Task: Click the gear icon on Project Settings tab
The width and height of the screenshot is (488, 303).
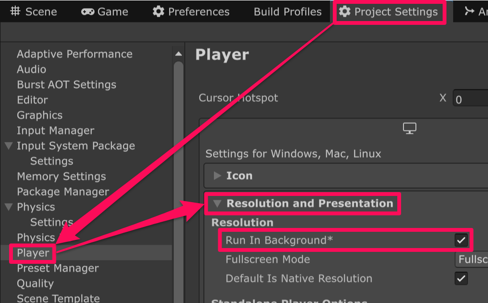Action: click(344, 12)
